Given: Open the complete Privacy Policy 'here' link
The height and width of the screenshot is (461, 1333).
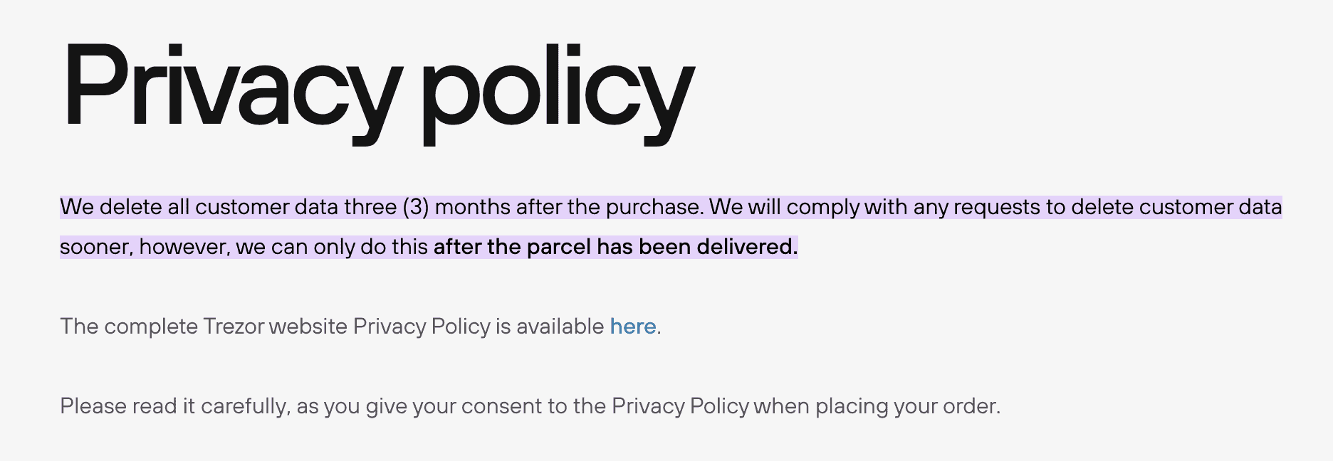Looking at the screenshot, I should pyautogui.click(x=632, y=327).
